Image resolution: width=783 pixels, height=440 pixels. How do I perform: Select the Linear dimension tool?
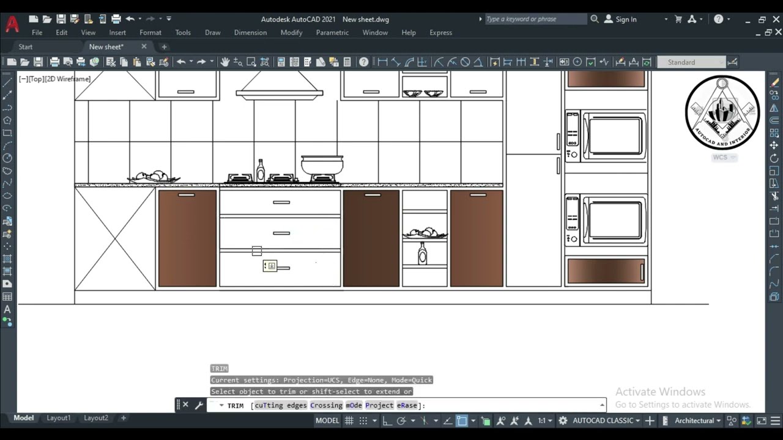pyautogui.click(x=382, y=62)
